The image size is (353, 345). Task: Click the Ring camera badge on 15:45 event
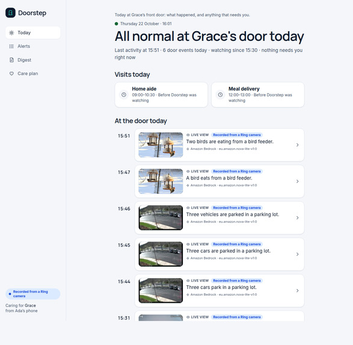pos(237,244)
